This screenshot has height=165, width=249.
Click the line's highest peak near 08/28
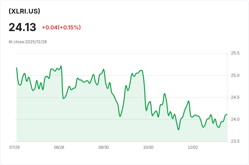[61, 66]
